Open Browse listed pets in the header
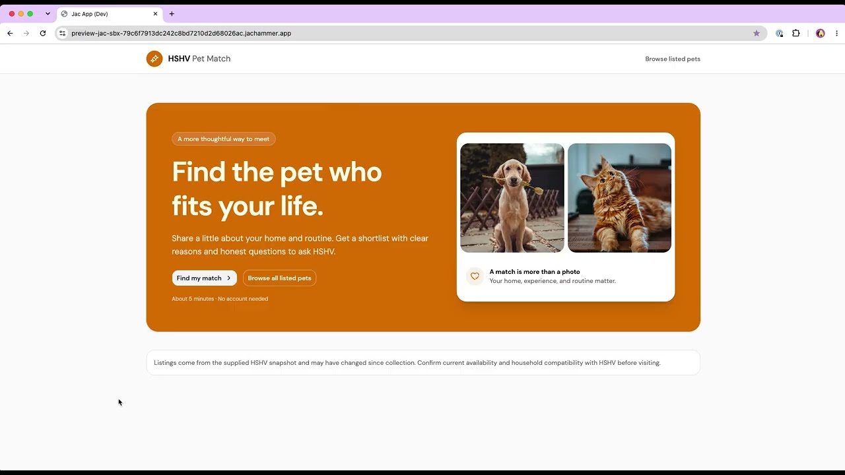The image size is (845, 475). [673, 59]
